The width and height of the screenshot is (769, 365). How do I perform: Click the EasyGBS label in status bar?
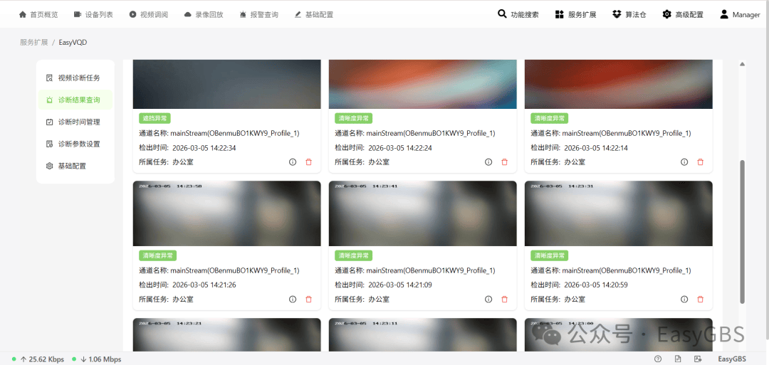[732, 359]
